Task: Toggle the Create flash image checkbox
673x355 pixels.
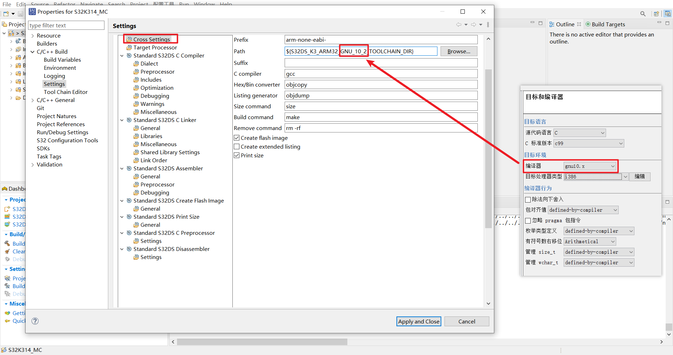Action: [x=237, y=138]
